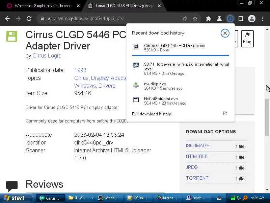
Task: Open the Cirrus Logic author link
Action: pos(47,55)
